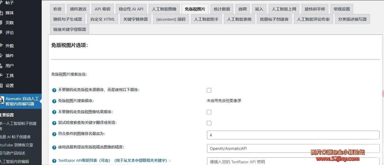Open the 媒体 sidebar menu icon
Screen dimensions: 384x165
(1, 13)
